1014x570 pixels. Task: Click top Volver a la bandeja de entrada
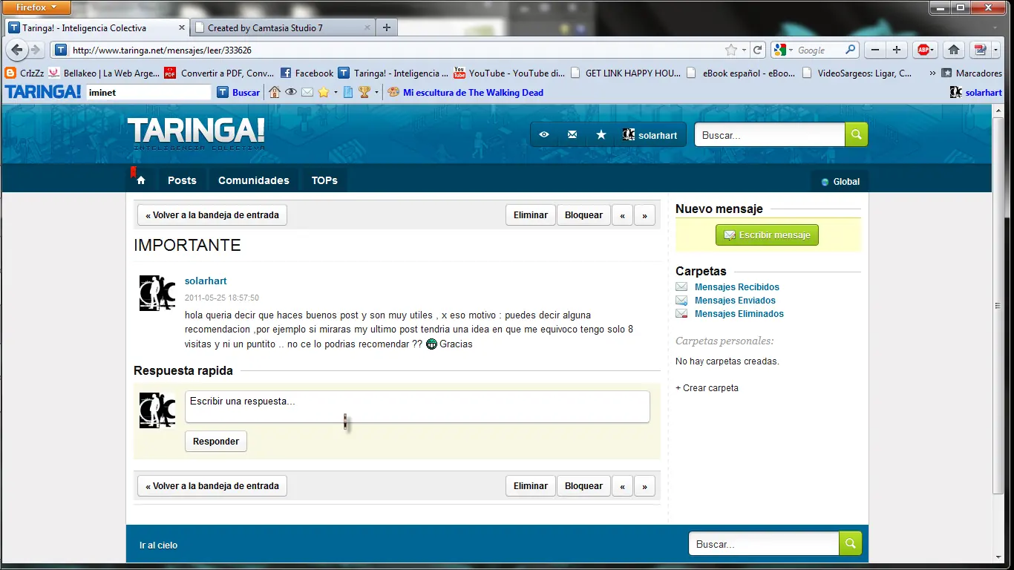point(212,214)
